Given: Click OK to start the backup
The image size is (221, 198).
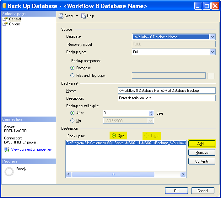Looking at the screenshot, I should (176, 191).
